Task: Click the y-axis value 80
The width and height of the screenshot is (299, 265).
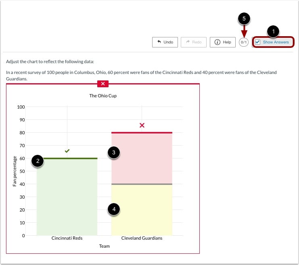Action: [22, 133]
